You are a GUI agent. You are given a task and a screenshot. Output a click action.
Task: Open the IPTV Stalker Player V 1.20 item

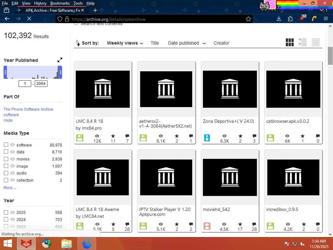pyautogui.click(x=165, y=212)
